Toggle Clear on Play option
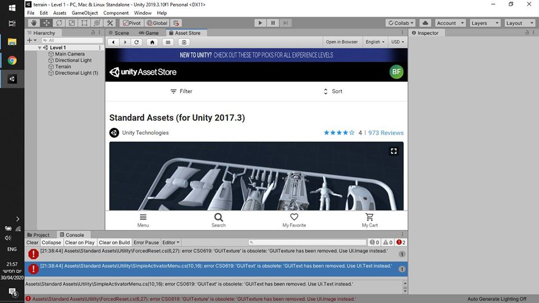539x303 pixels. point(80,242)
